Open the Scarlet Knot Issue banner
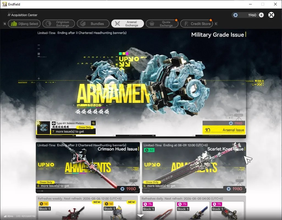This screenshot has width=282, height=220. coord(194,168)
